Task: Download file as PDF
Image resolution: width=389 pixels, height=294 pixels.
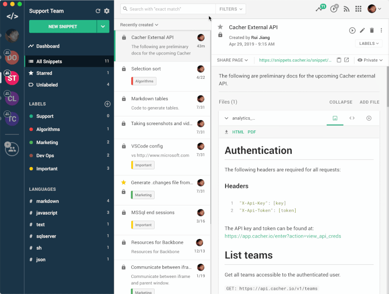Action: (x=251, y=132)
